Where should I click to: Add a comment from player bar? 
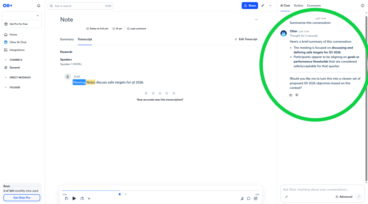(x=249, y=199)
